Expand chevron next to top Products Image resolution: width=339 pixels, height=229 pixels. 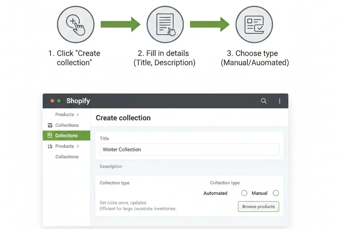click(x=78, y=114)
